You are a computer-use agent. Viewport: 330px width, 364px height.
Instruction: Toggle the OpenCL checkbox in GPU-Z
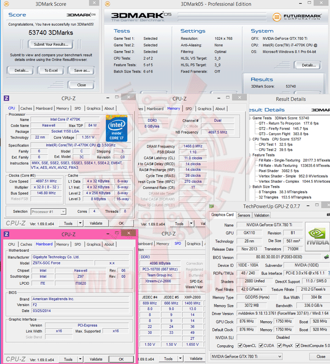(240, 346)
